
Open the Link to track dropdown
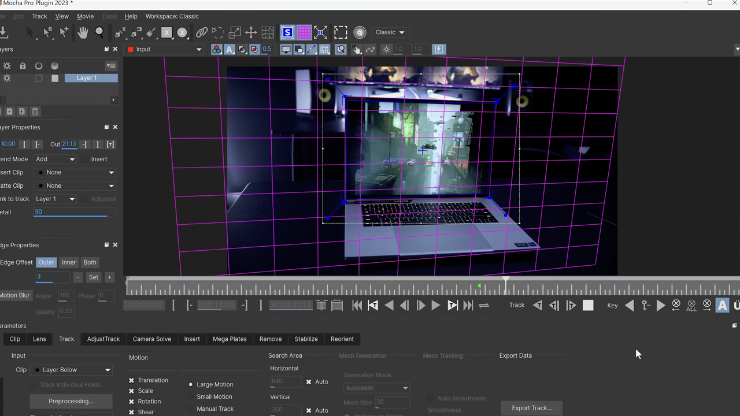pyautogui.click(x=55, y=199)
